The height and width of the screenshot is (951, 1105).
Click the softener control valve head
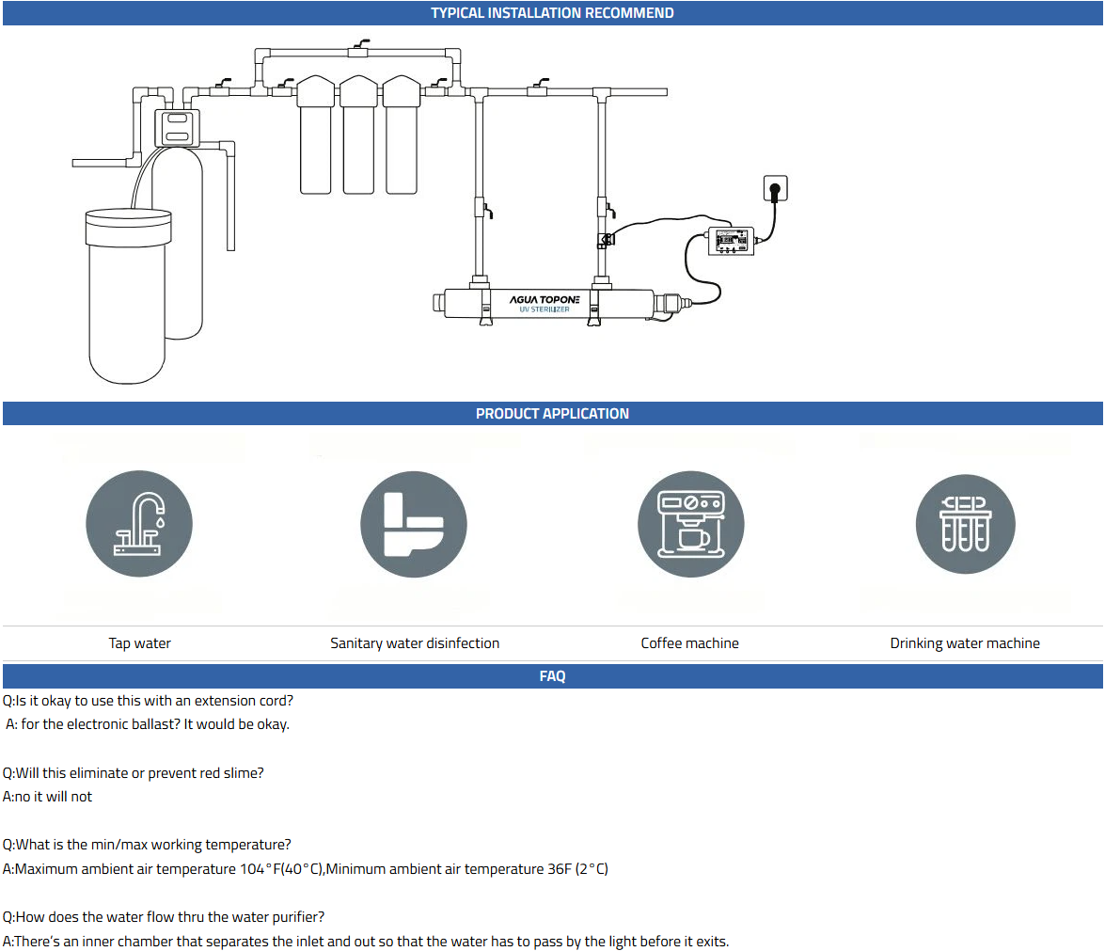tap(176, 127)
